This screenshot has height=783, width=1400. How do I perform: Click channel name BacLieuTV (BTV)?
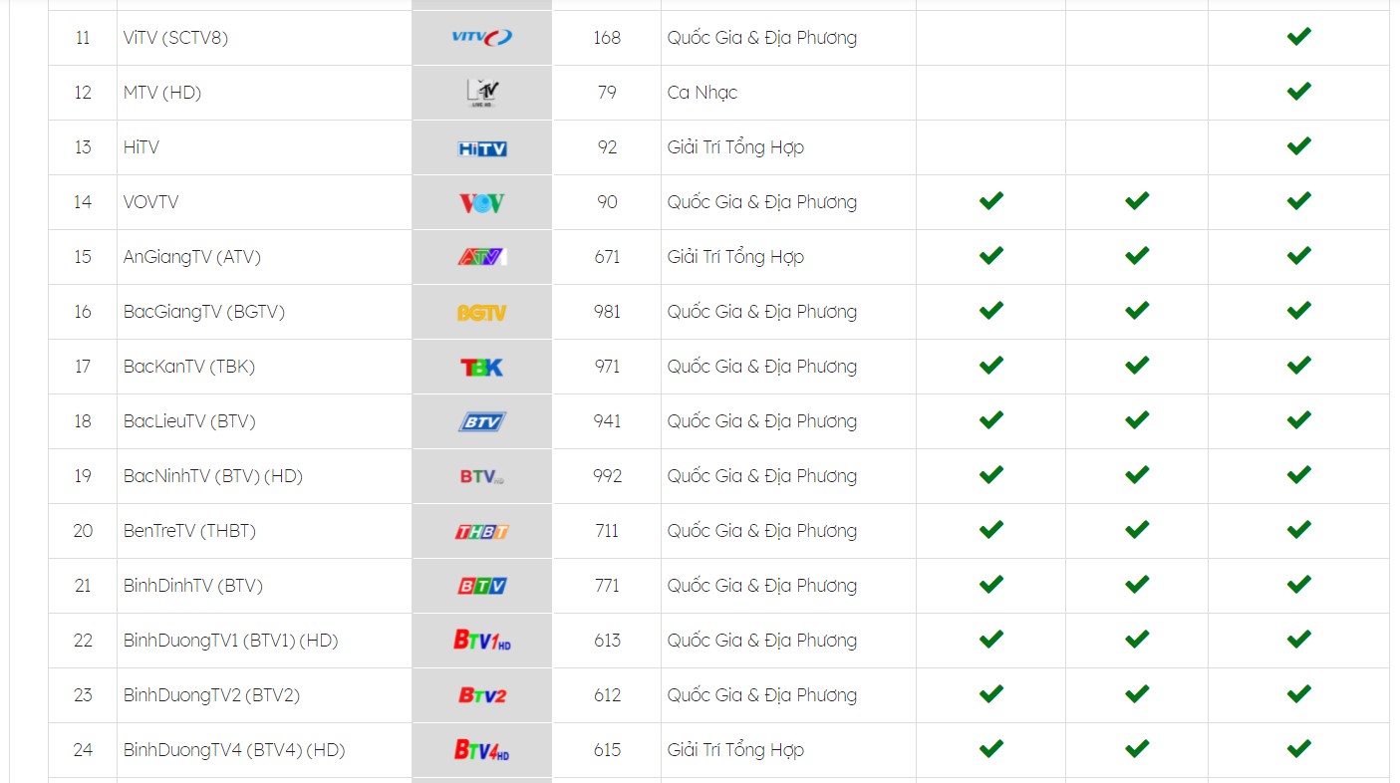(x=189, y=421)
